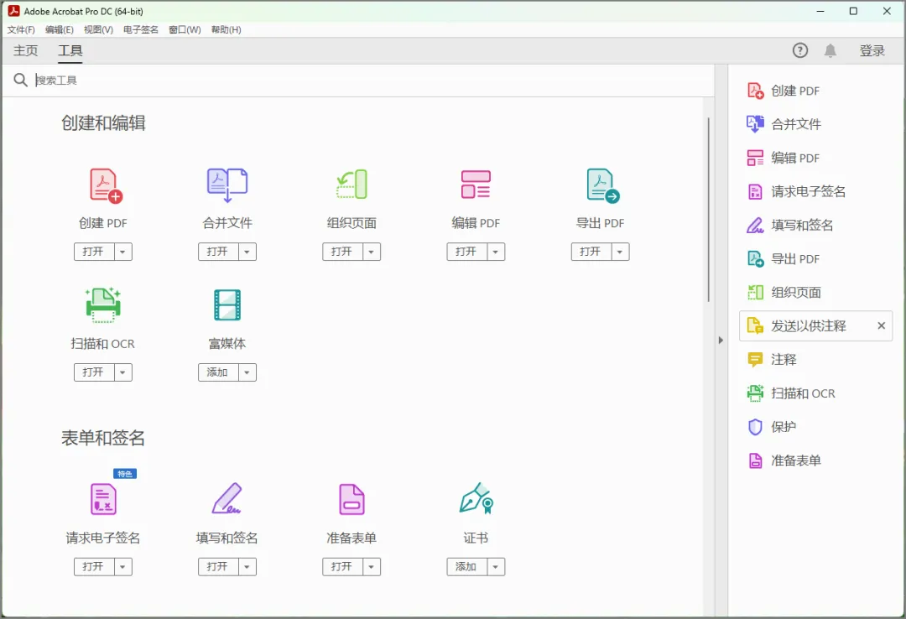Click the 创建 PDF tool icon in main area
906x619 pixels.
point(106,185)
